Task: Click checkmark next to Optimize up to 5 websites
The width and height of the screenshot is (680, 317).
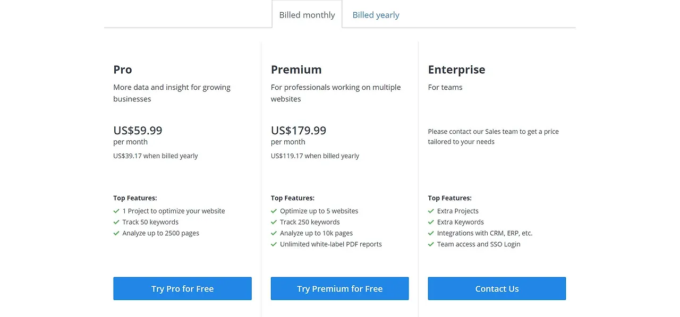Action: click(x=274, y=211)
